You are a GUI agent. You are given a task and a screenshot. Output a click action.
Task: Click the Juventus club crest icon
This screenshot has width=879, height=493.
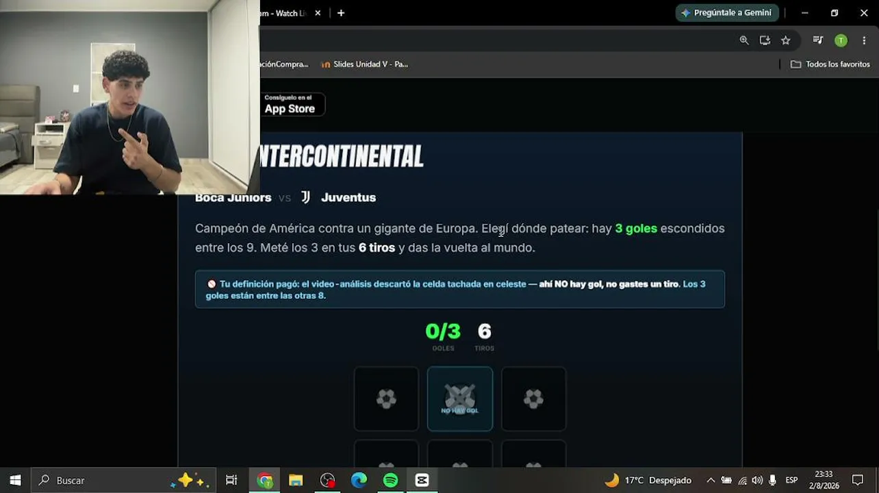click(x=305, y=197)
